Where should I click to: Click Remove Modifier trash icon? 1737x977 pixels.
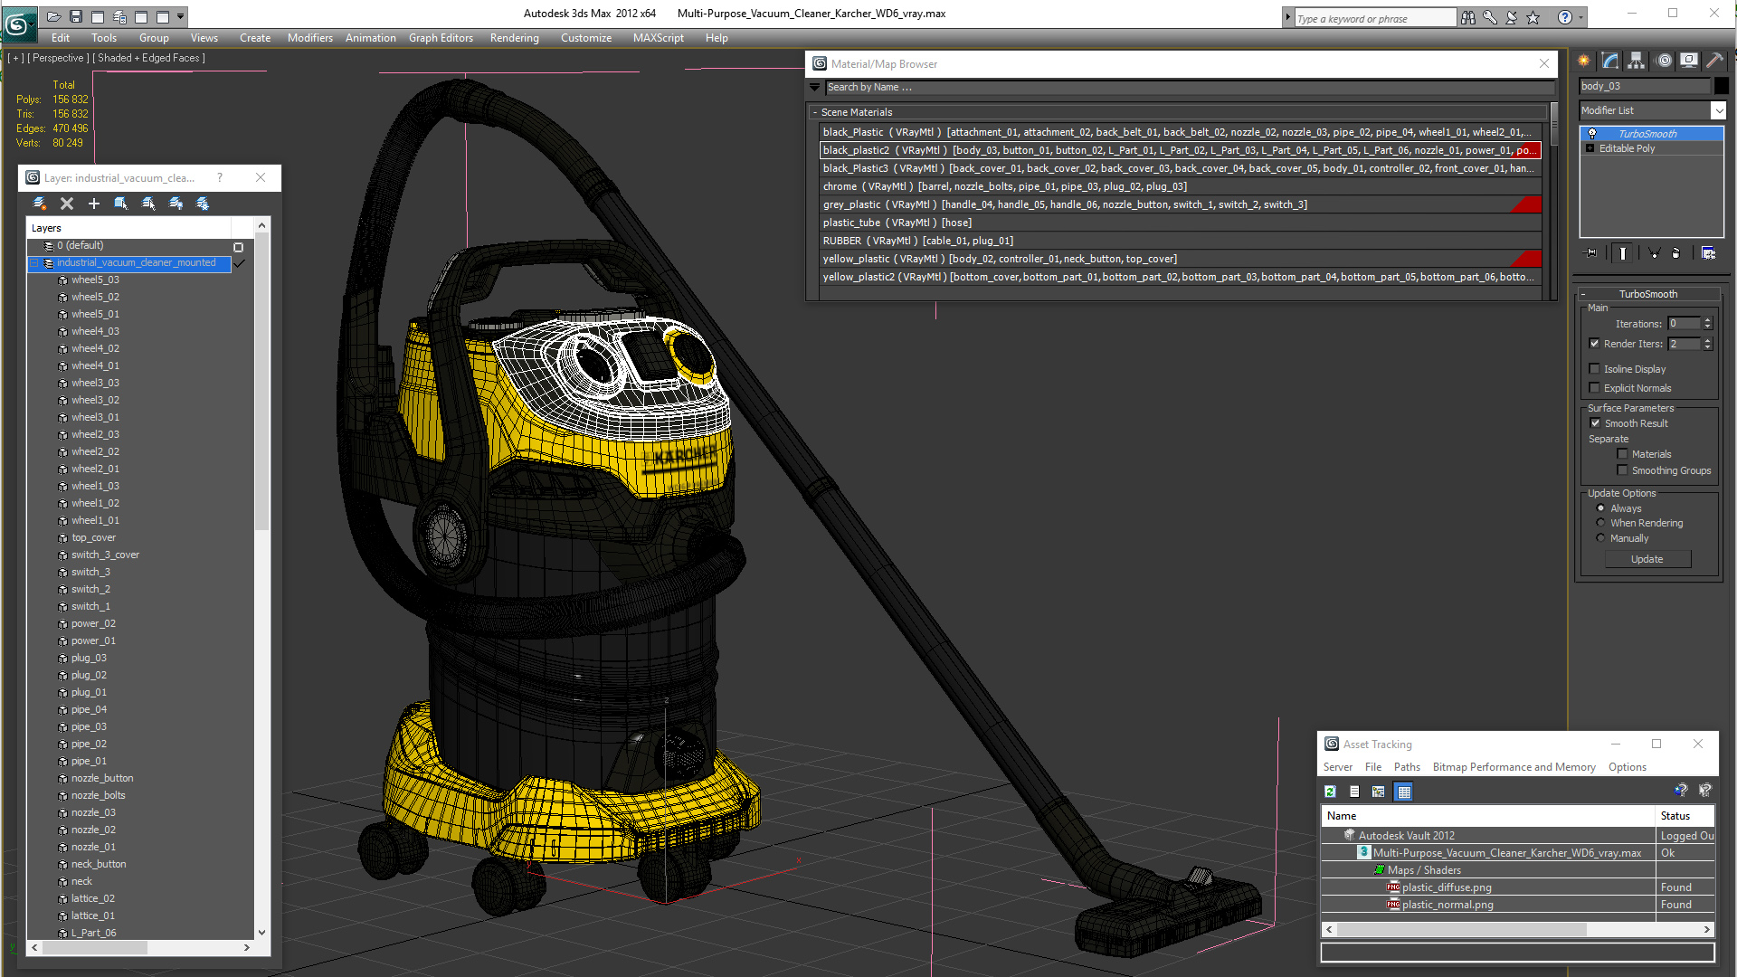(x=1676, y=253)
